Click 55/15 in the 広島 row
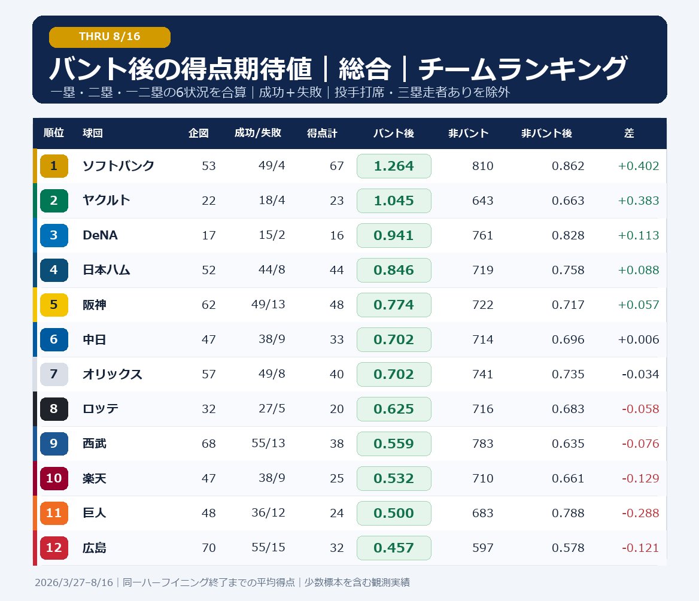 point(268,548)
